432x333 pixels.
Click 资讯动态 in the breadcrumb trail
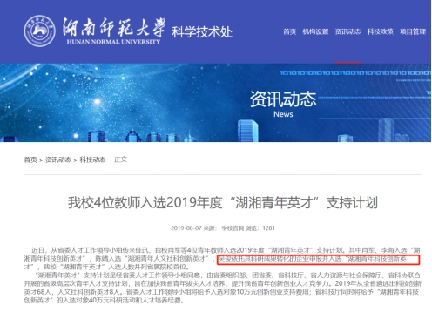pyautogui.click(x=58, y=160)
